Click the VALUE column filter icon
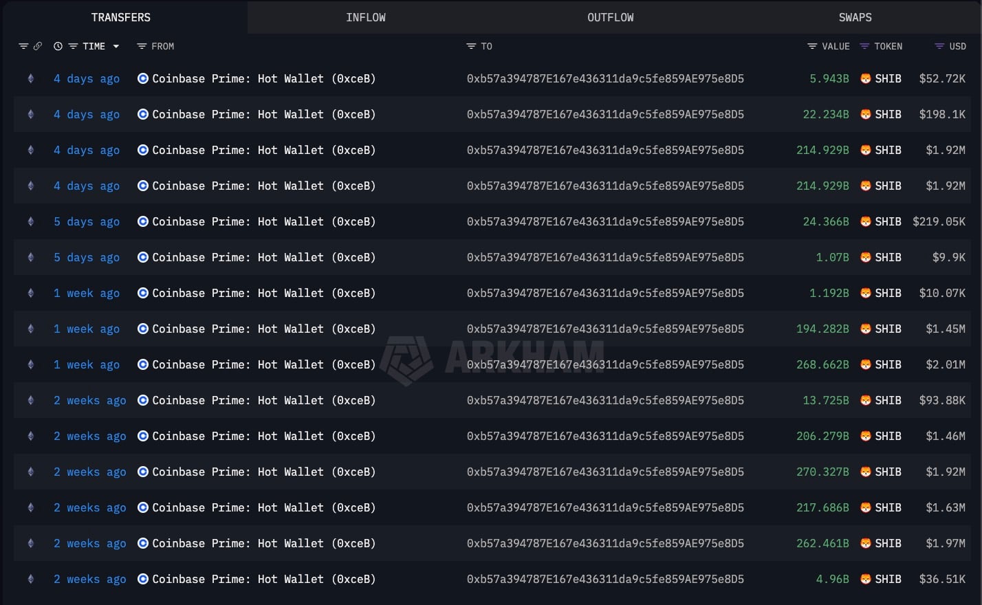 click(812, 46)
